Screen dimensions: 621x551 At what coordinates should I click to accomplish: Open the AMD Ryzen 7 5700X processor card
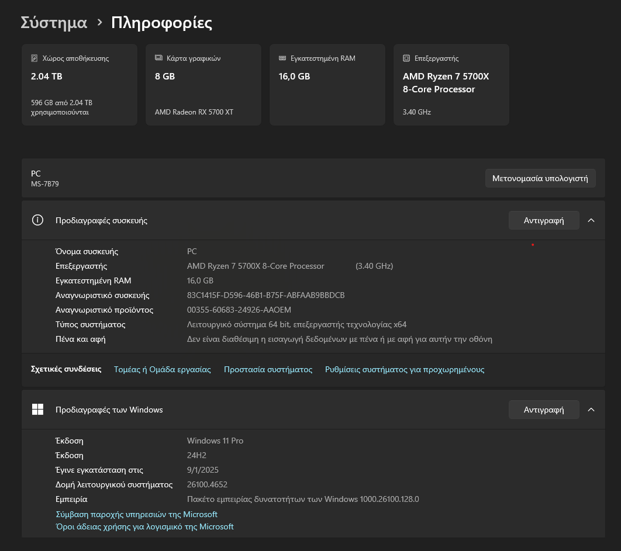[451, 85]
